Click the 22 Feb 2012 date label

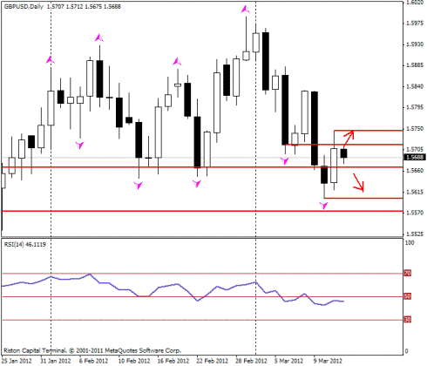tap(213, 361)
